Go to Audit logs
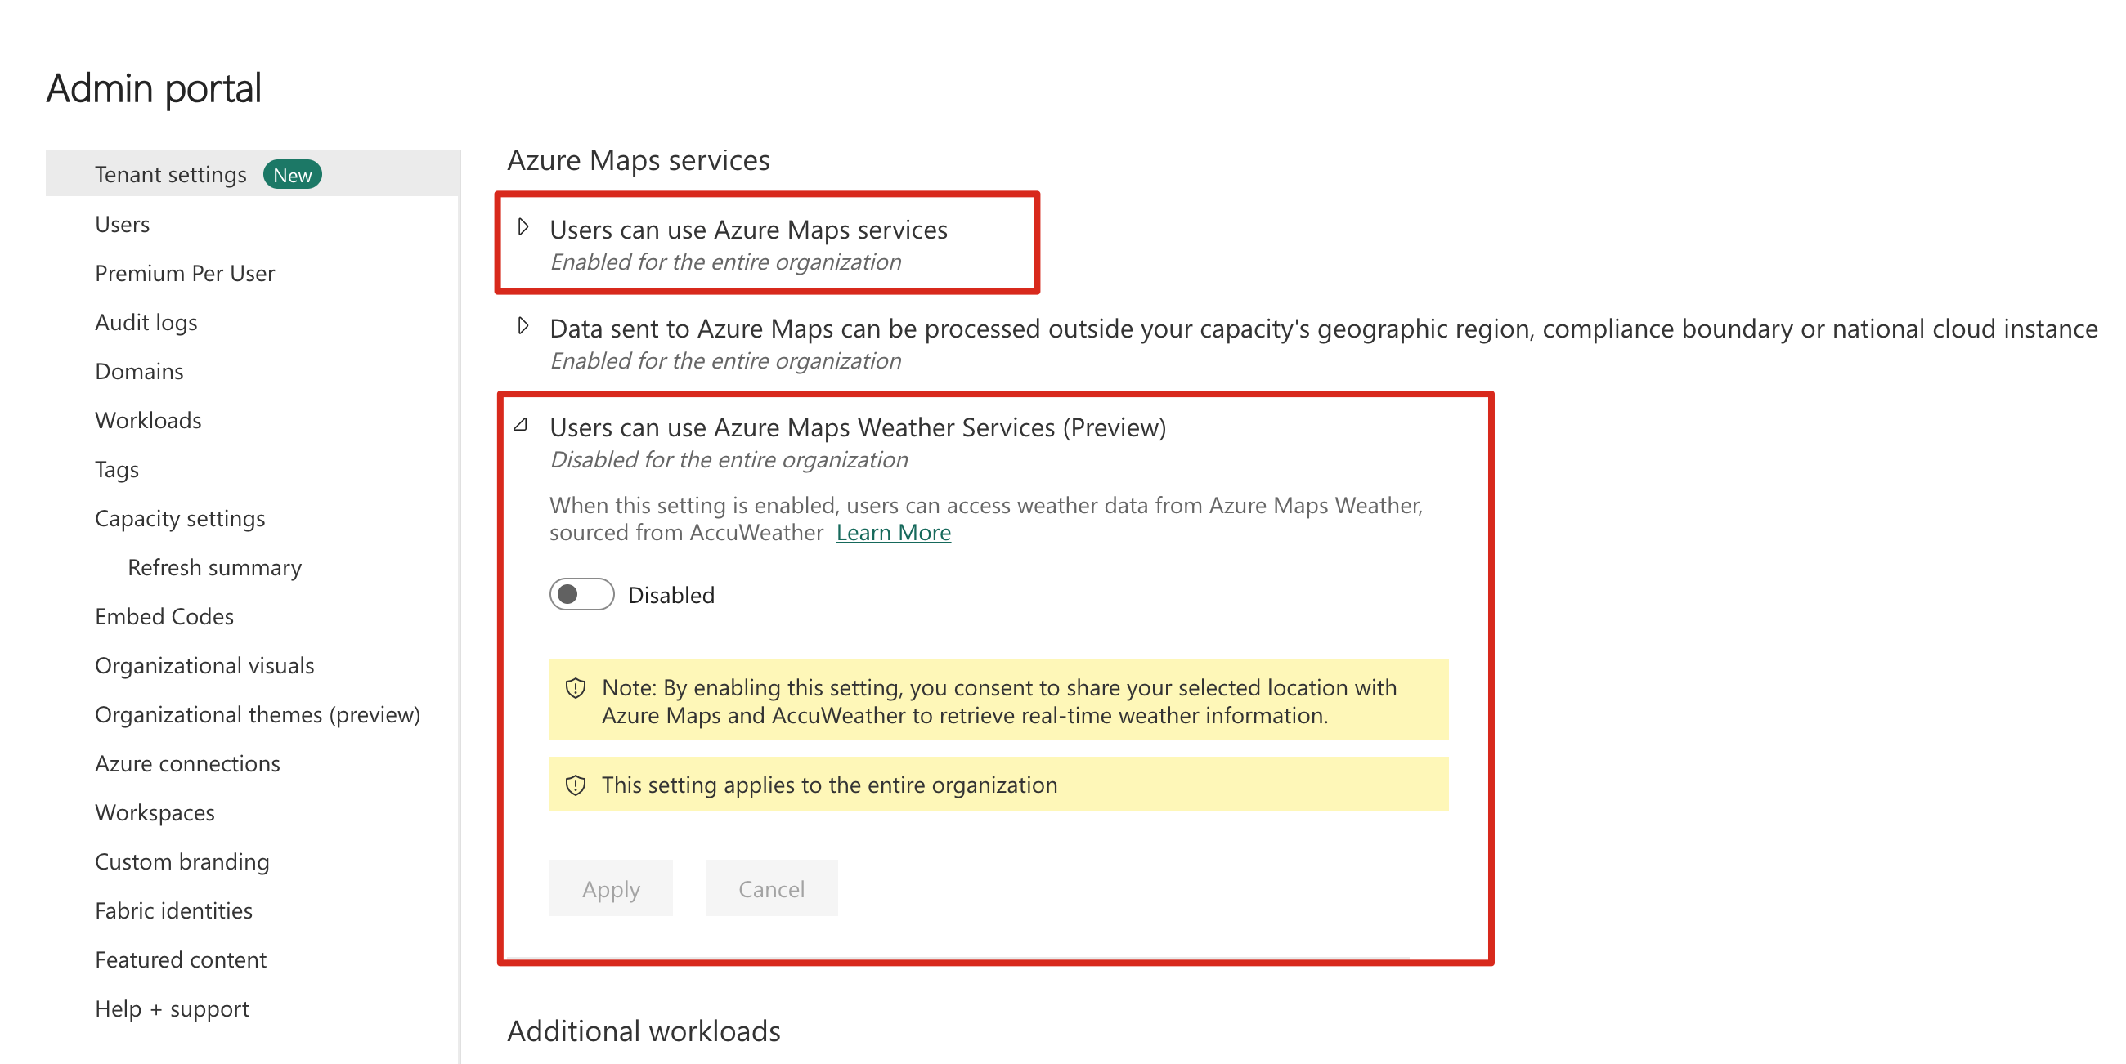Viewport: 2126px width, 1064px height. point(146,323)
